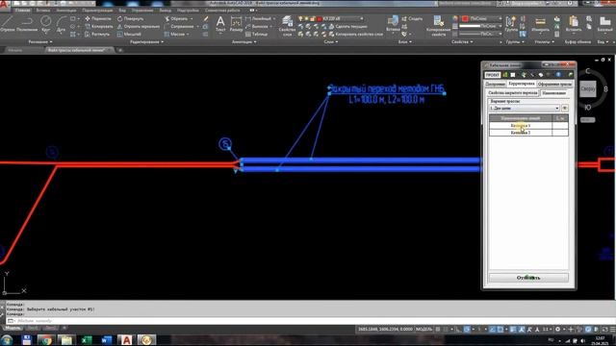
Task: Click the Базовый view icon
Action: coord(604,23)
